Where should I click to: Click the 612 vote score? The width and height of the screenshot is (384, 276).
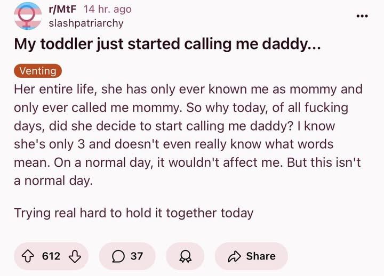pyautogui.click(x=51, y=256)
